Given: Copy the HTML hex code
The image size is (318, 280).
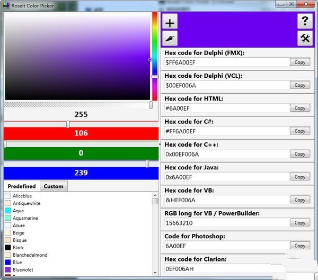Looking at the screenshot, I should pos(300,108).
